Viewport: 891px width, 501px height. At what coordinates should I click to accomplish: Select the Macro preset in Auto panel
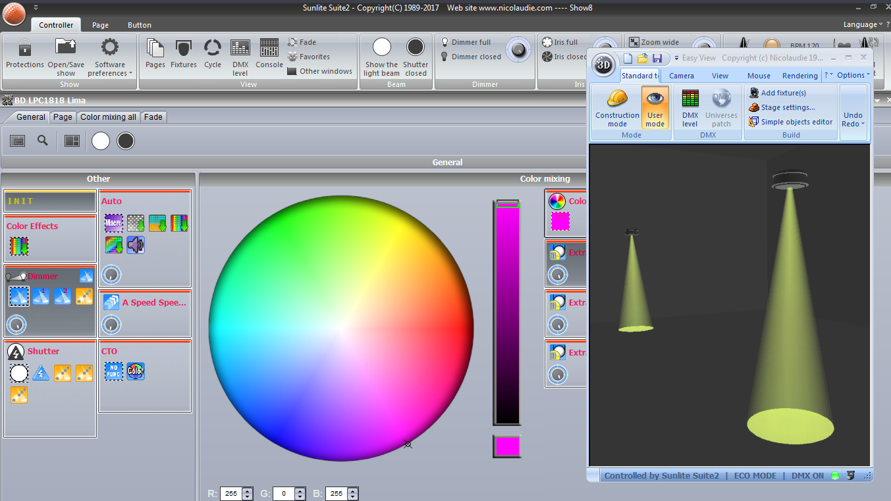pos(113,223)
